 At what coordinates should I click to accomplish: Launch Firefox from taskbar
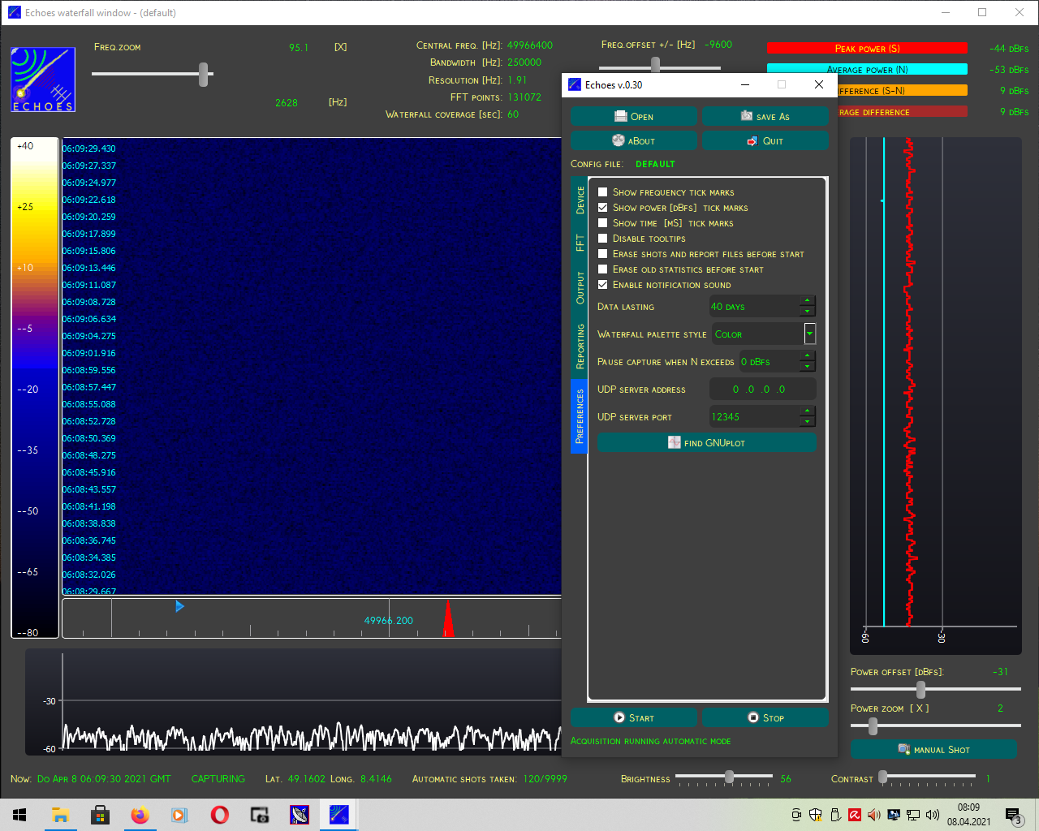point(140,815)
